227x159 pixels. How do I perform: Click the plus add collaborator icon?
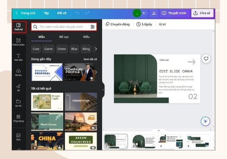[x=144, y=13]
